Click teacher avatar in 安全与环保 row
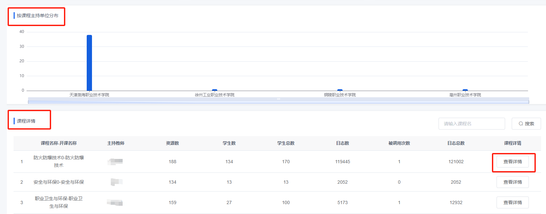Screen dimensions: 546x214 (116, 182)
